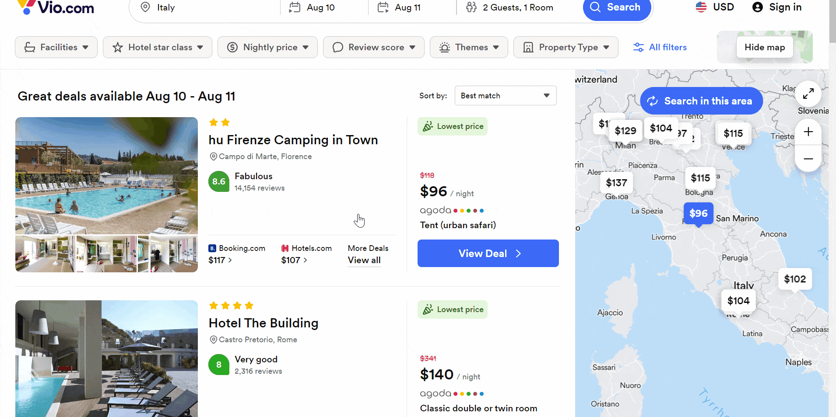Expand the Property Type filter
The height and width of the screenshot is (417, 836).
point(566,47)
